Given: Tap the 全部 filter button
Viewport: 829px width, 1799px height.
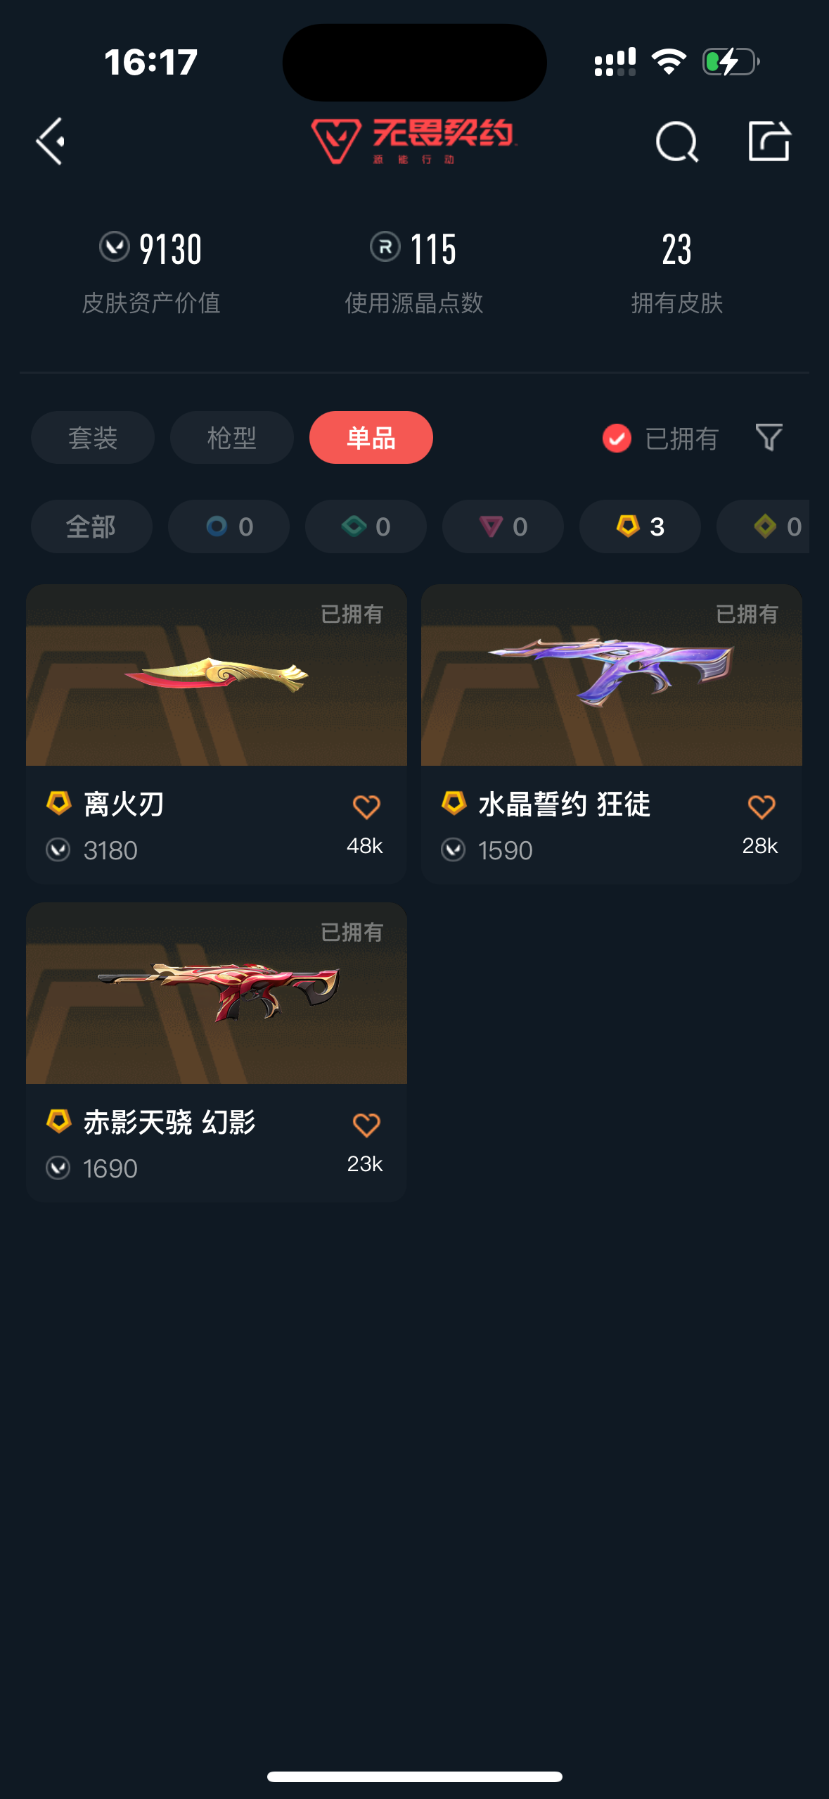Looking at the screenshot, I should pyautogui.click(x=91, y=526).
